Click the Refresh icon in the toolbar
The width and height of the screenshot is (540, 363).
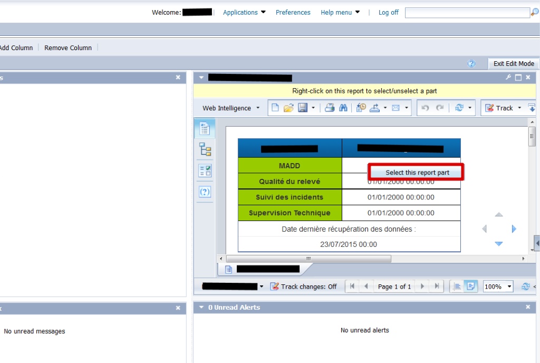459,108
